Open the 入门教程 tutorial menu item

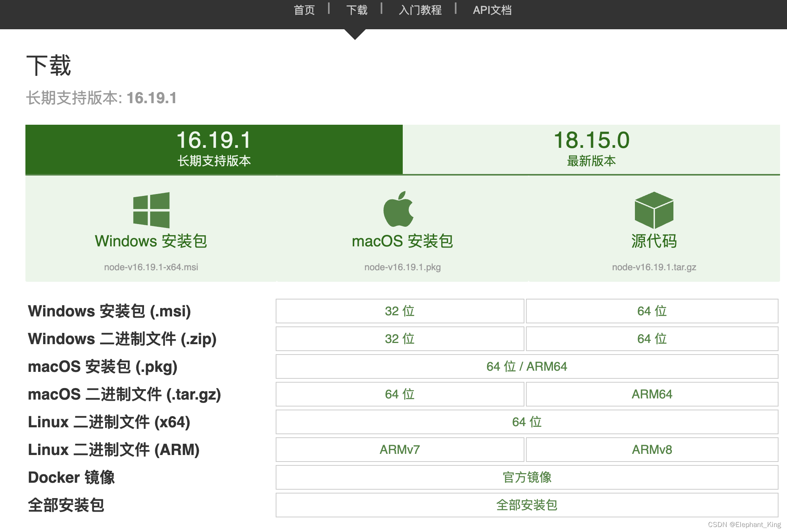[x=420, y=10]
